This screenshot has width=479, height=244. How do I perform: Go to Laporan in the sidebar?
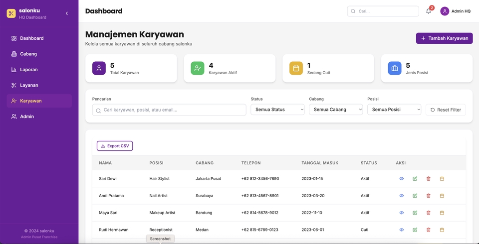pyautogui.click(x=28, y=70)
